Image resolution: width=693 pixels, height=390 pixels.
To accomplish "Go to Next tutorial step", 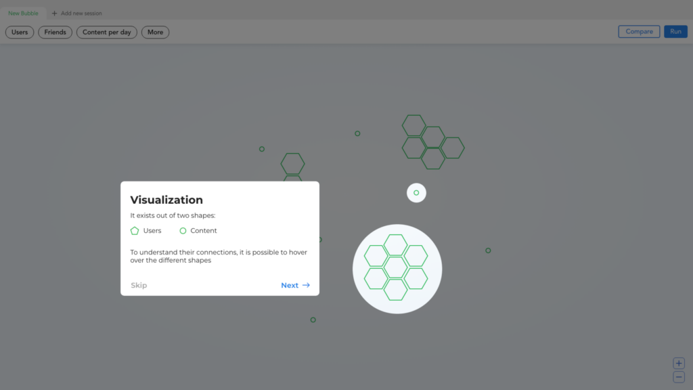I will [295, 285].
